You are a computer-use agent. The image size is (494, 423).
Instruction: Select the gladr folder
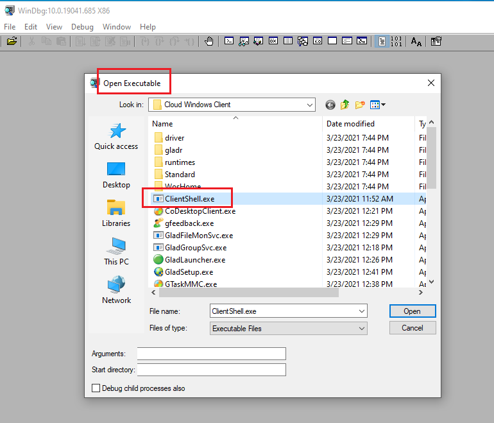click(x=173, y=150)
